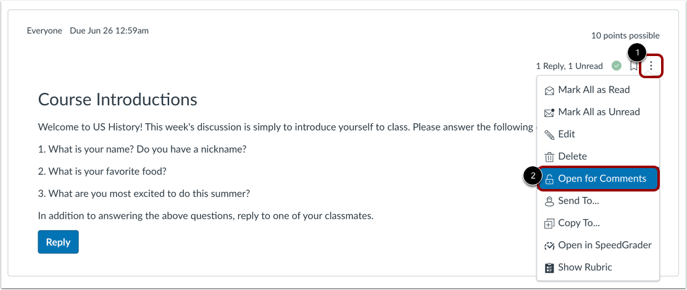Click the unlock icon for comments

[x=549, y=179]
